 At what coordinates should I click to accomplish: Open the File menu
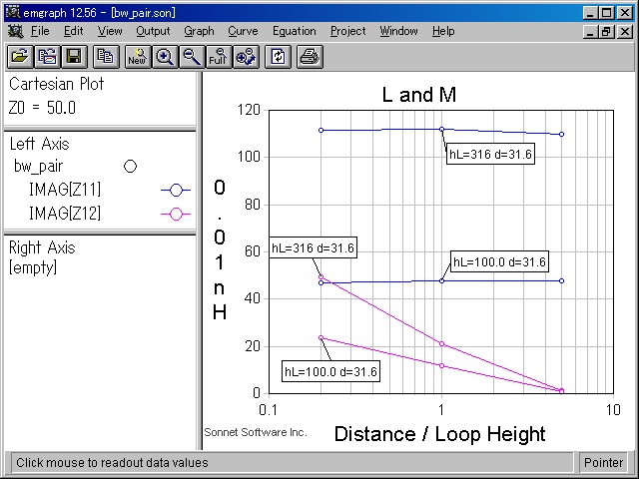click(40, 31)
